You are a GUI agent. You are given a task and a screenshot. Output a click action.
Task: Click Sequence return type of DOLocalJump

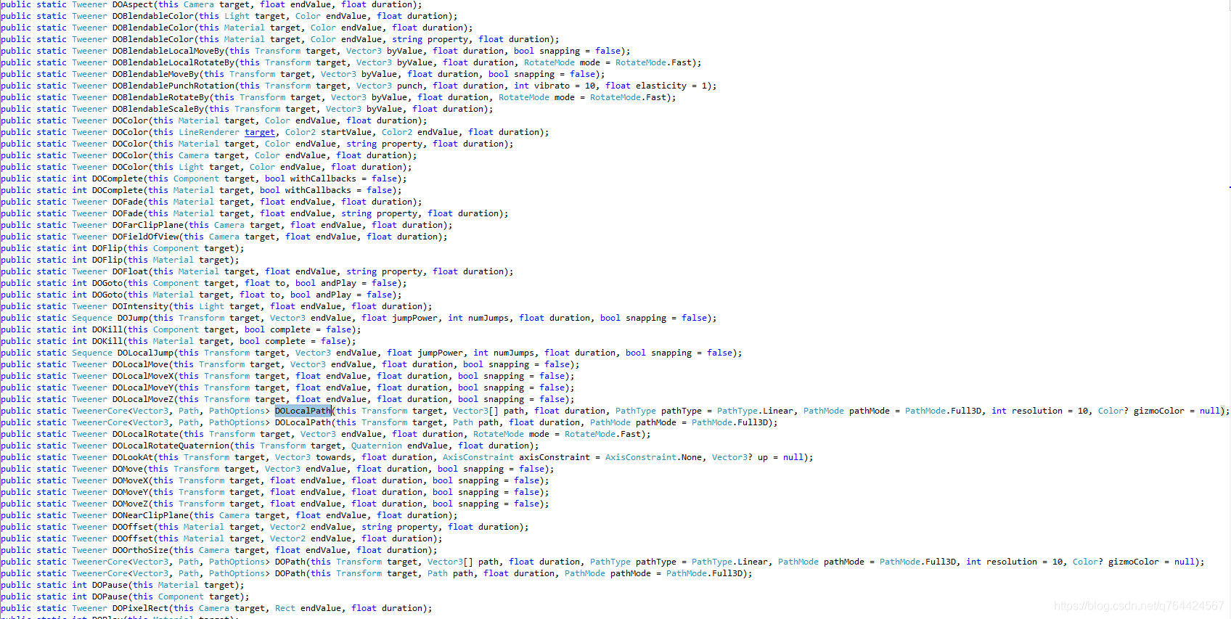click(x=92, y=353)
